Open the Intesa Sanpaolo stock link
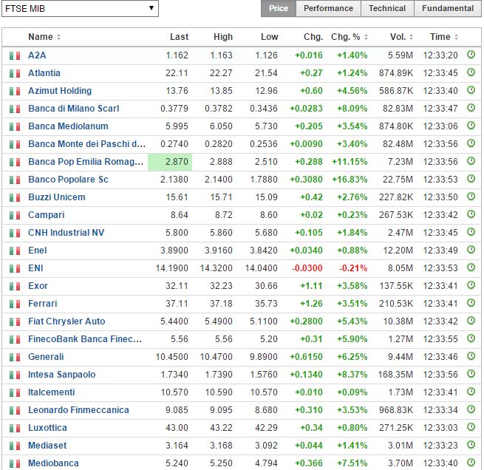Screen dimensions: 484x470 (x=62, y=375)
